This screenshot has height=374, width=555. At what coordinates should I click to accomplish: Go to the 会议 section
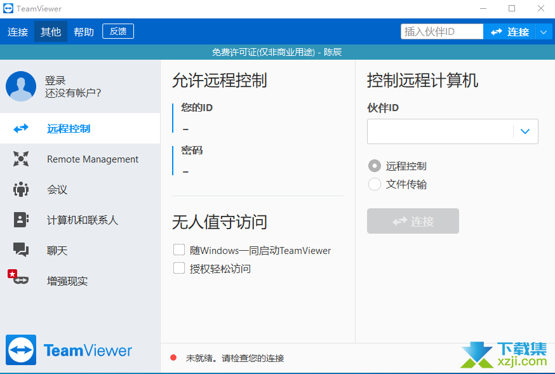coord(80,189)
